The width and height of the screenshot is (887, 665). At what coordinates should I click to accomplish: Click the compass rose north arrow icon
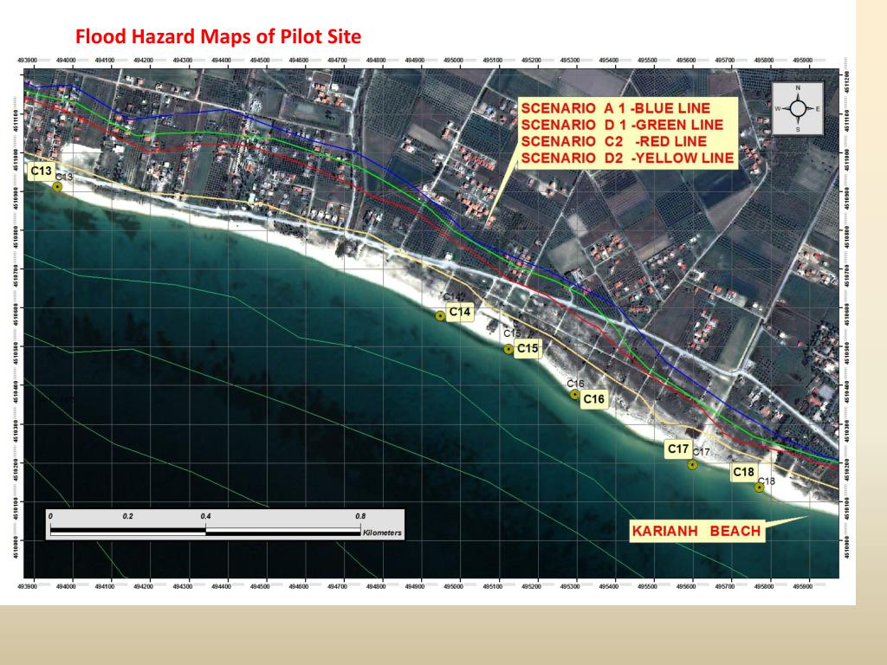tap(797, 107)
